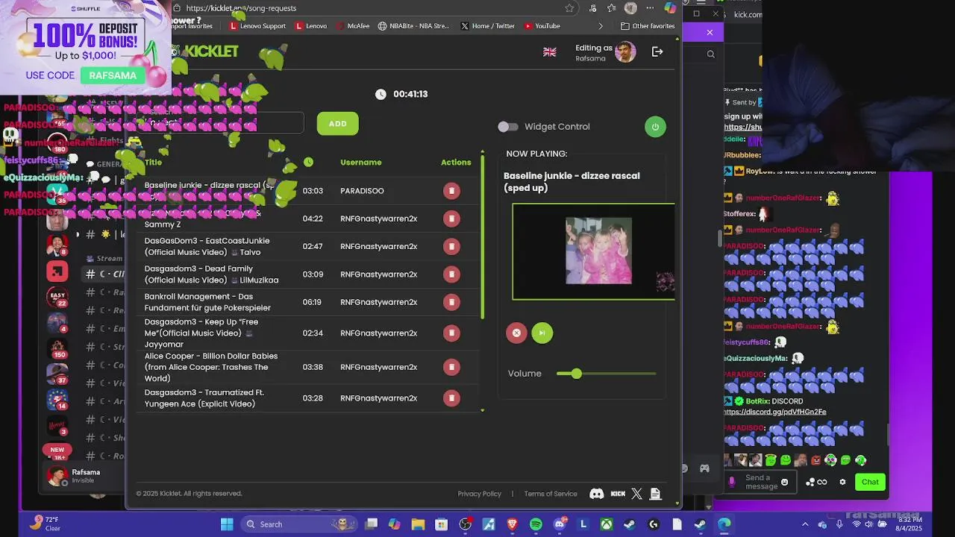Click the logout icon in Kicklet header
Viewport: 955px width, 537px height.
[657, 52]
